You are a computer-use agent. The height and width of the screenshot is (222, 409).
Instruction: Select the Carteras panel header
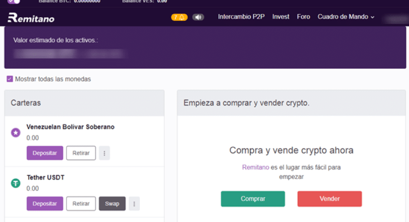(x=84, y=103)
